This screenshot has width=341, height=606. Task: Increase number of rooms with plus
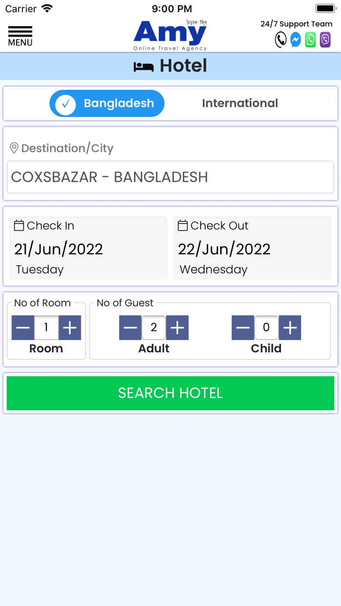70,328
